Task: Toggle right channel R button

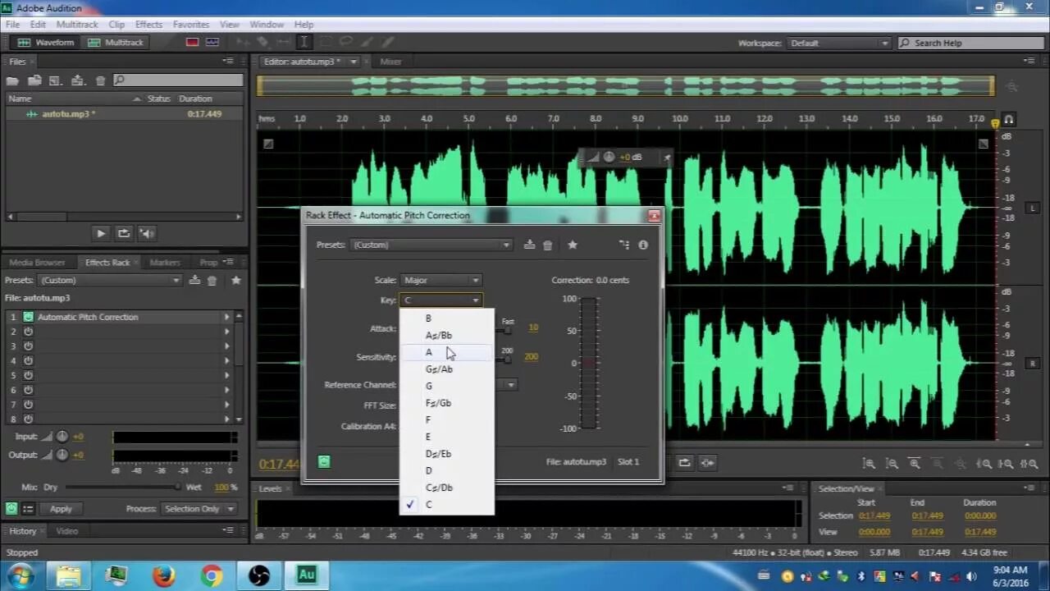Action: [x=1033, y=363]
